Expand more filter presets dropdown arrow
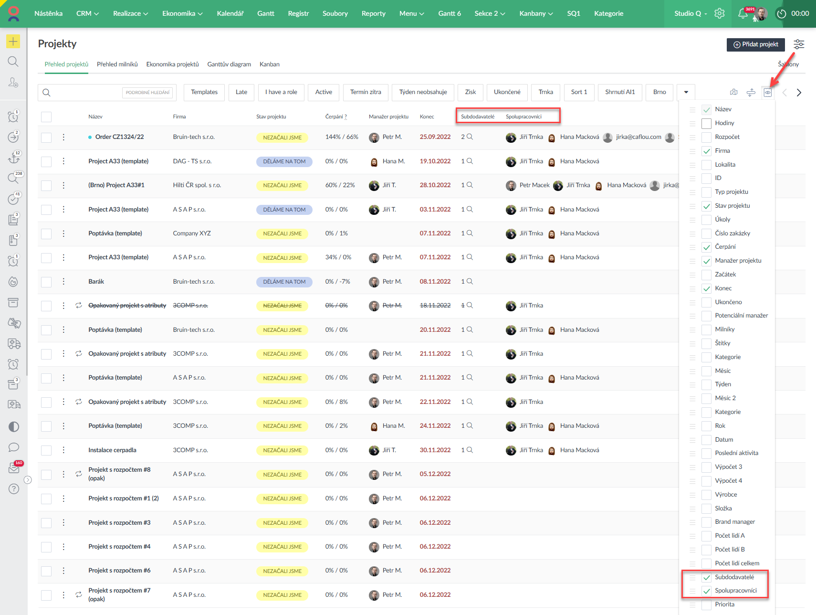This screenshot has width=816, height=615. pos(686,92)
